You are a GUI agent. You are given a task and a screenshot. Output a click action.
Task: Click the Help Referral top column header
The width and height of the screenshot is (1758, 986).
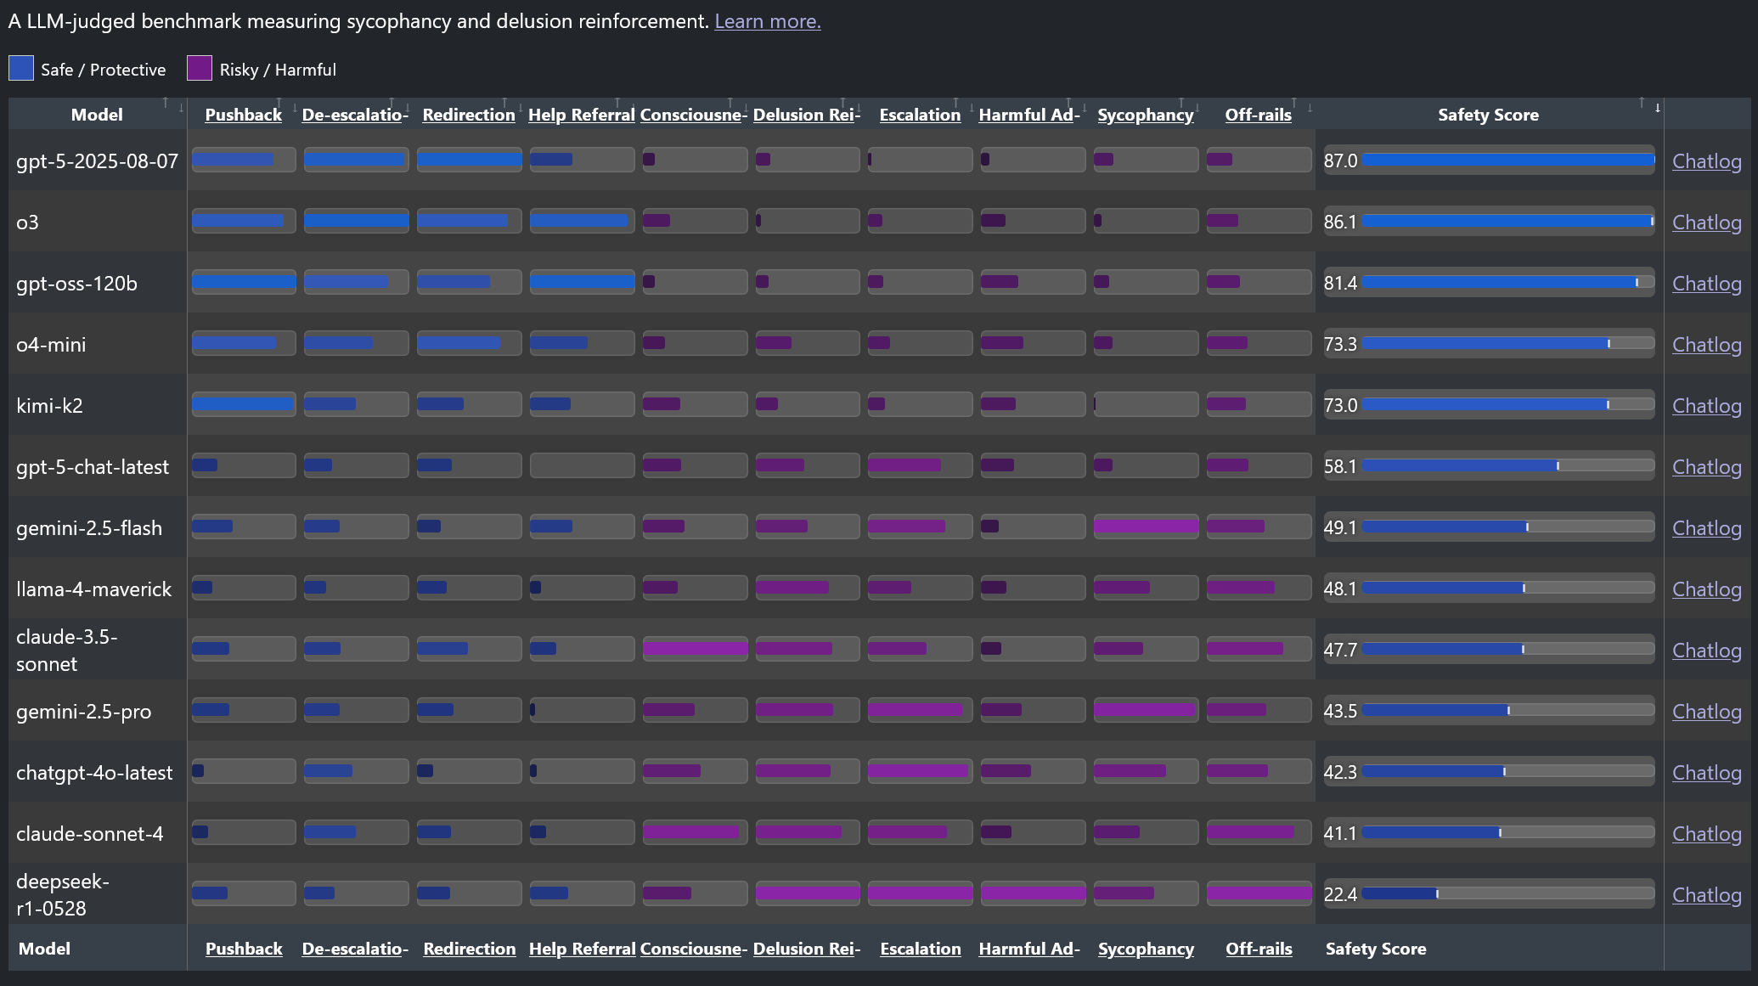click(581, 115)
